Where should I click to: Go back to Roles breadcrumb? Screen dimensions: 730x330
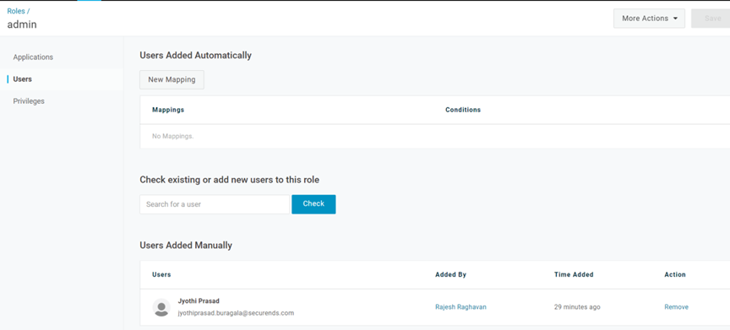16,11
